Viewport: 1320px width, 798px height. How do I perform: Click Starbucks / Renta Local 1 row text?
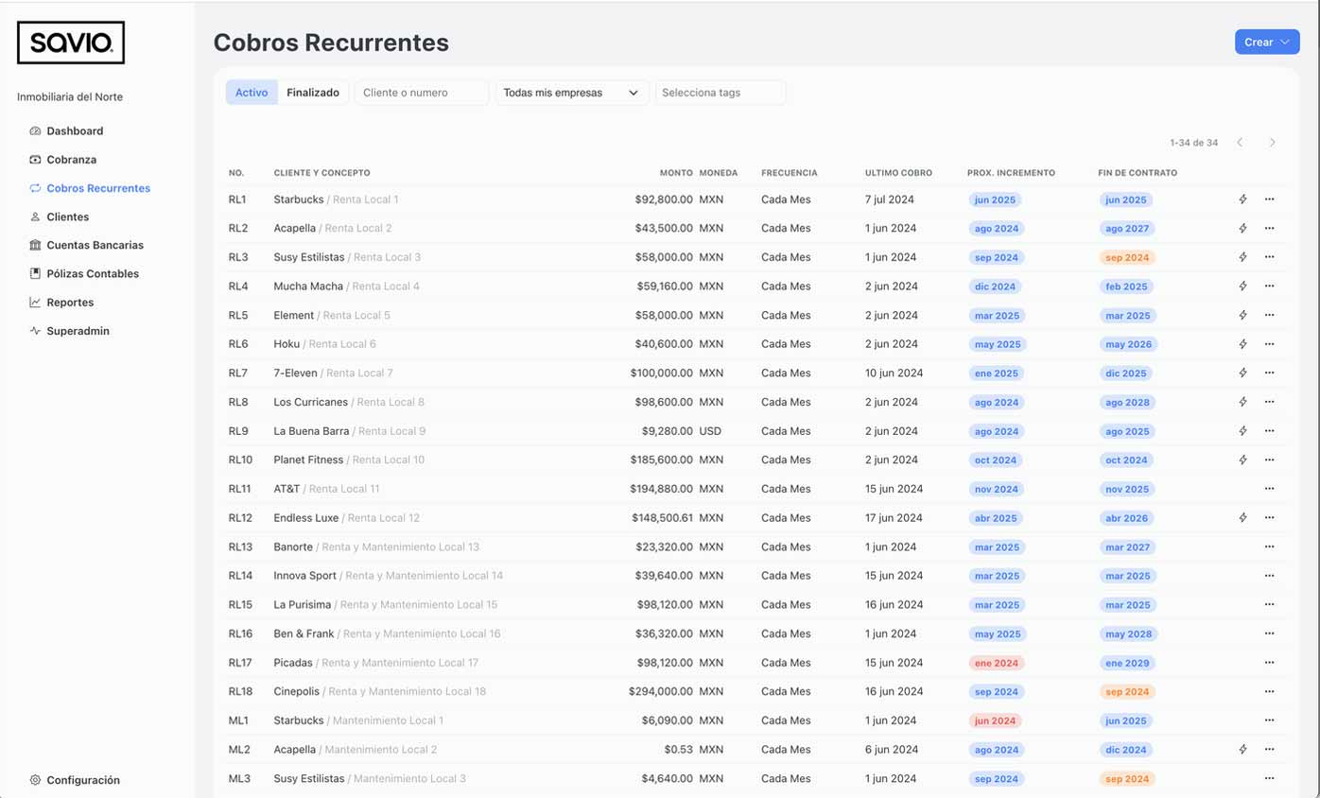(x=336, y=199)
